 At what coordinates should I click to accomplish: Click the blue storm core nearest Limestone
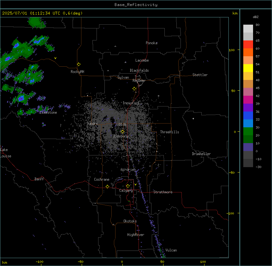[21, 98]
